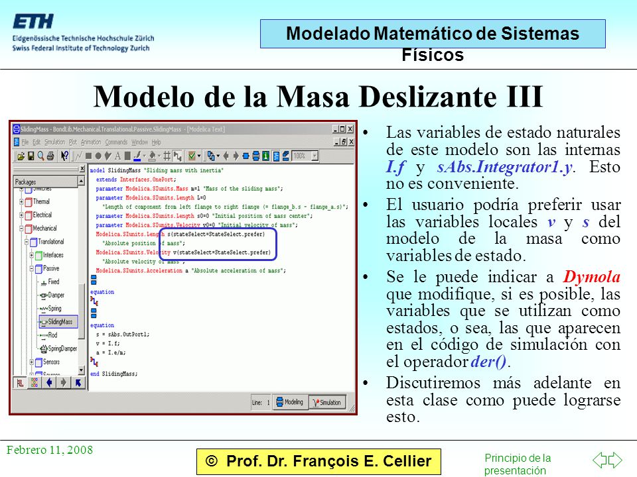637x477 pixels.
Task: Select the Bitmap drawing tool
Action: click(127, 156)
